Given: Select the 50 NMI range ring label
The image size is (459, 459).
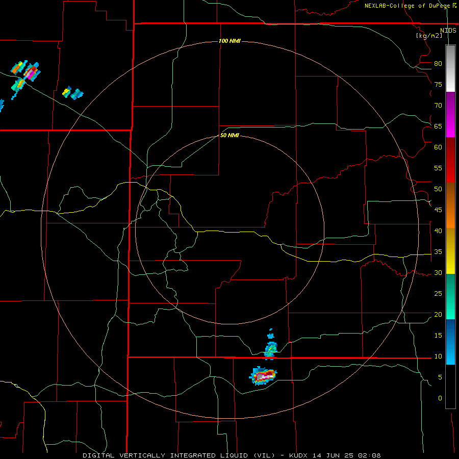Looking at the screenshot, I should (x=229, y=135).
